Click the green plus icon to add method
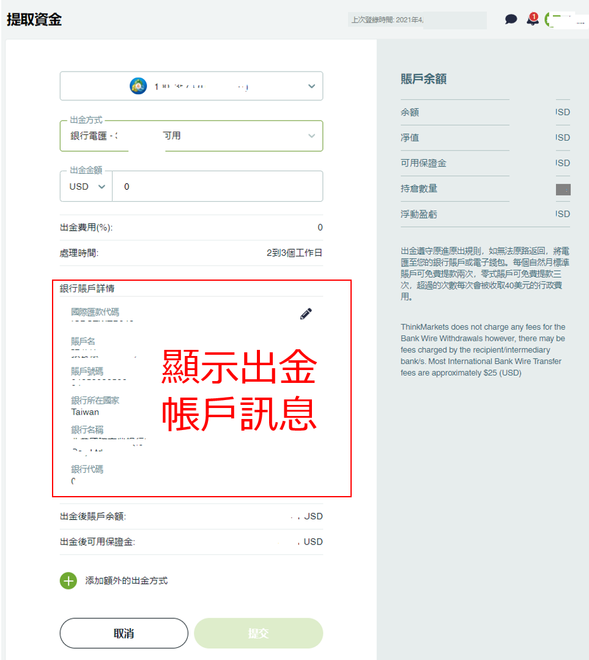This screenshot has width=589, height=660. [x=69, y=581]
